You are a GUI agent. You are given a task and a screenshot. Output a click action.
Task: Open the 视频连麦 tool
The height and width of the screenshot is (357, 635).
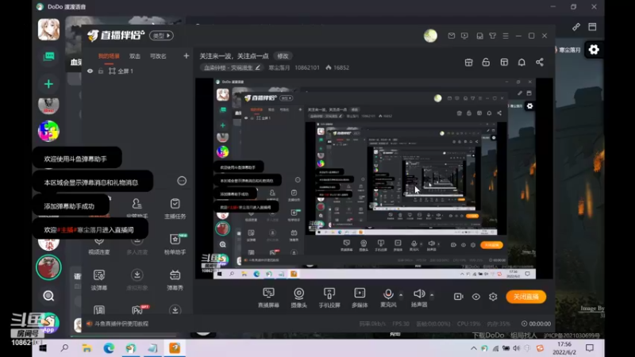tap(99, 246)
